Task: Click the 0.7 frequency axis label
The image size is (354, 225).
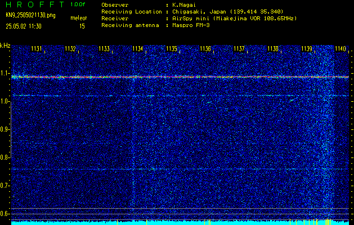Action: 5,186
